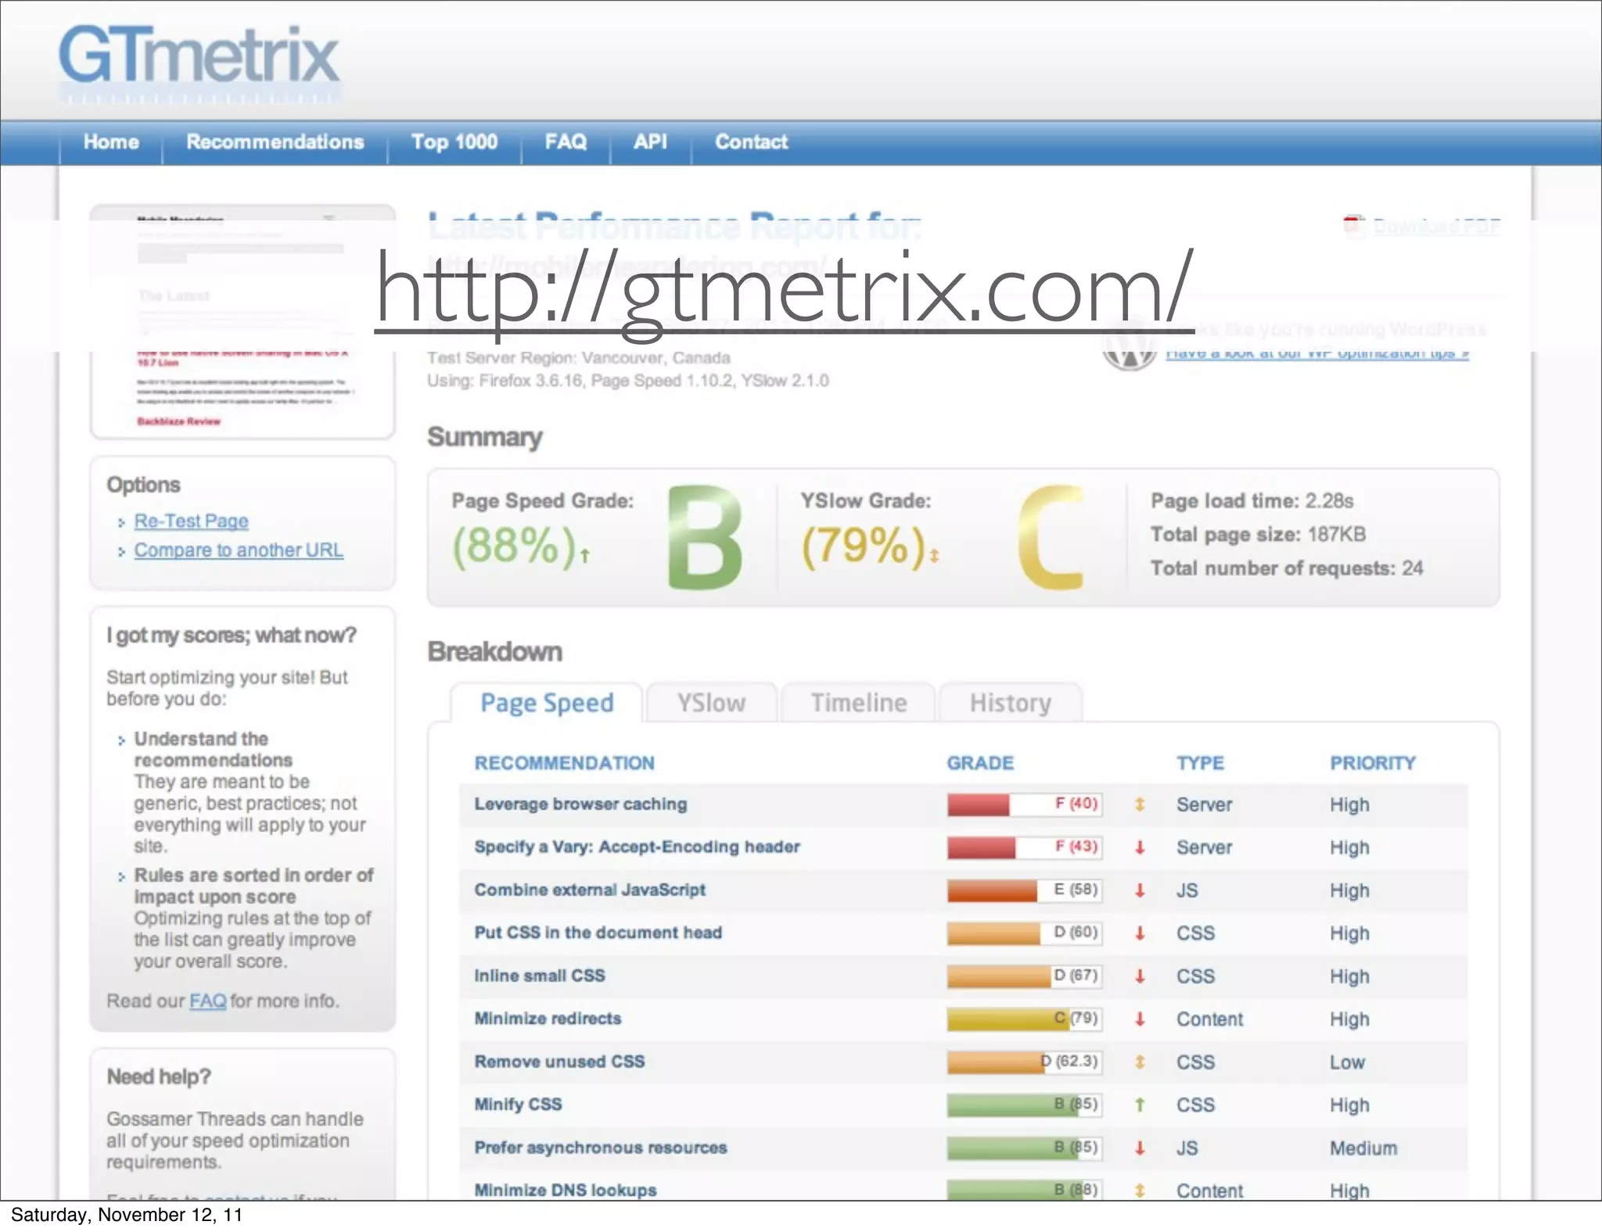Viewport: 1602px width, 1232px height.
Task: Click the Page Speed grade B letter
Action: (705, 538)
